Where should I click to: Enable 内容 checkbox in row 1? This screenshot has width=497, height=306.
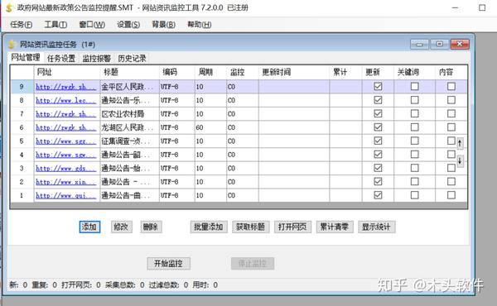(451, 195)
